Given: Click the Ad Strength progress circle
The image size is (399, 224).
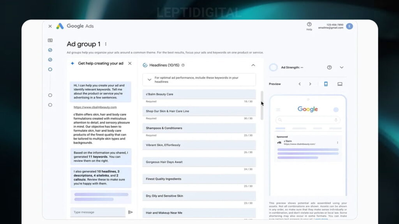Looking at the screenshot, I should tap(273, 67).
